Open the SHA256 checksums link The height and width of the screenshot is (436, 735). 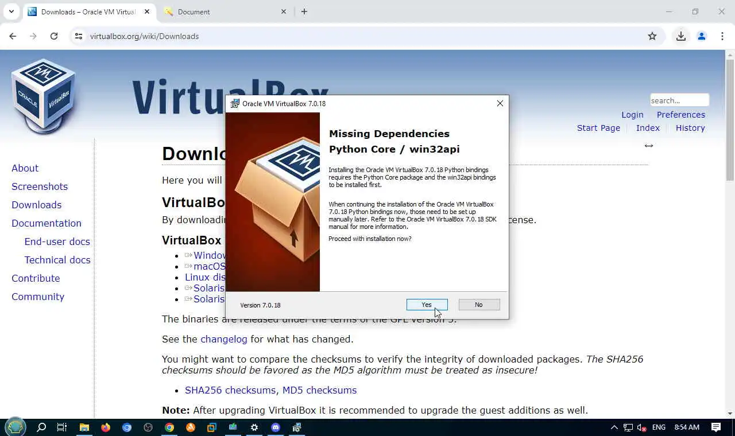[x=230, y=390]
